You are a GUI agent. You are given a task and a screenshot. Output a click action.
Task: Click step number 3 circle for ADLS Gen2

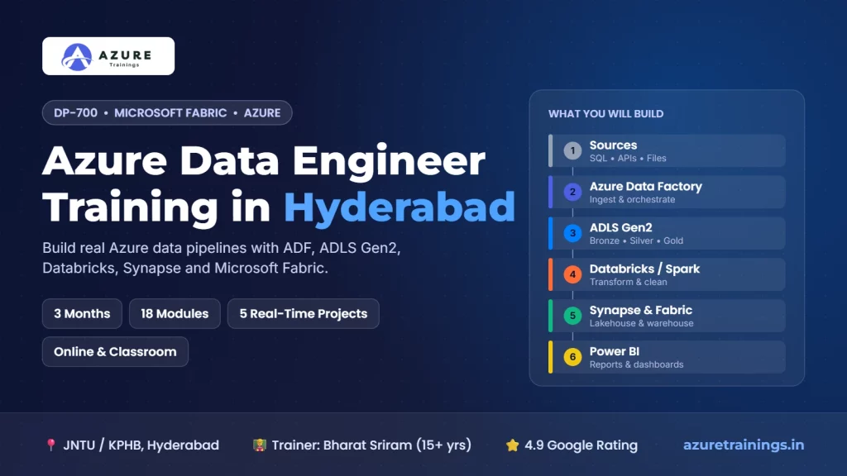[572, 233]
